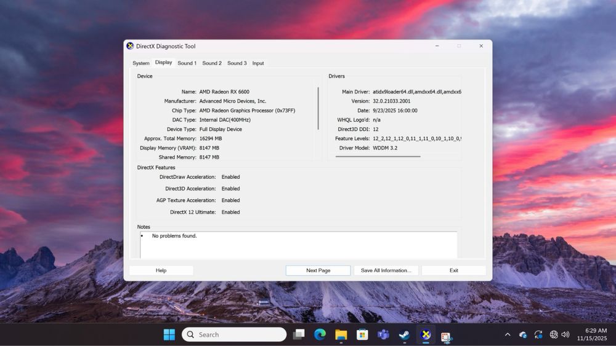Go to the Input tab
The height and width of the screenshot is (346, 616).
258,63
